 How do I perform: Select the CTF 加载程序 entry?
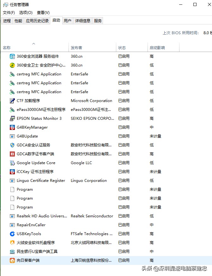(x=28, y=101)
